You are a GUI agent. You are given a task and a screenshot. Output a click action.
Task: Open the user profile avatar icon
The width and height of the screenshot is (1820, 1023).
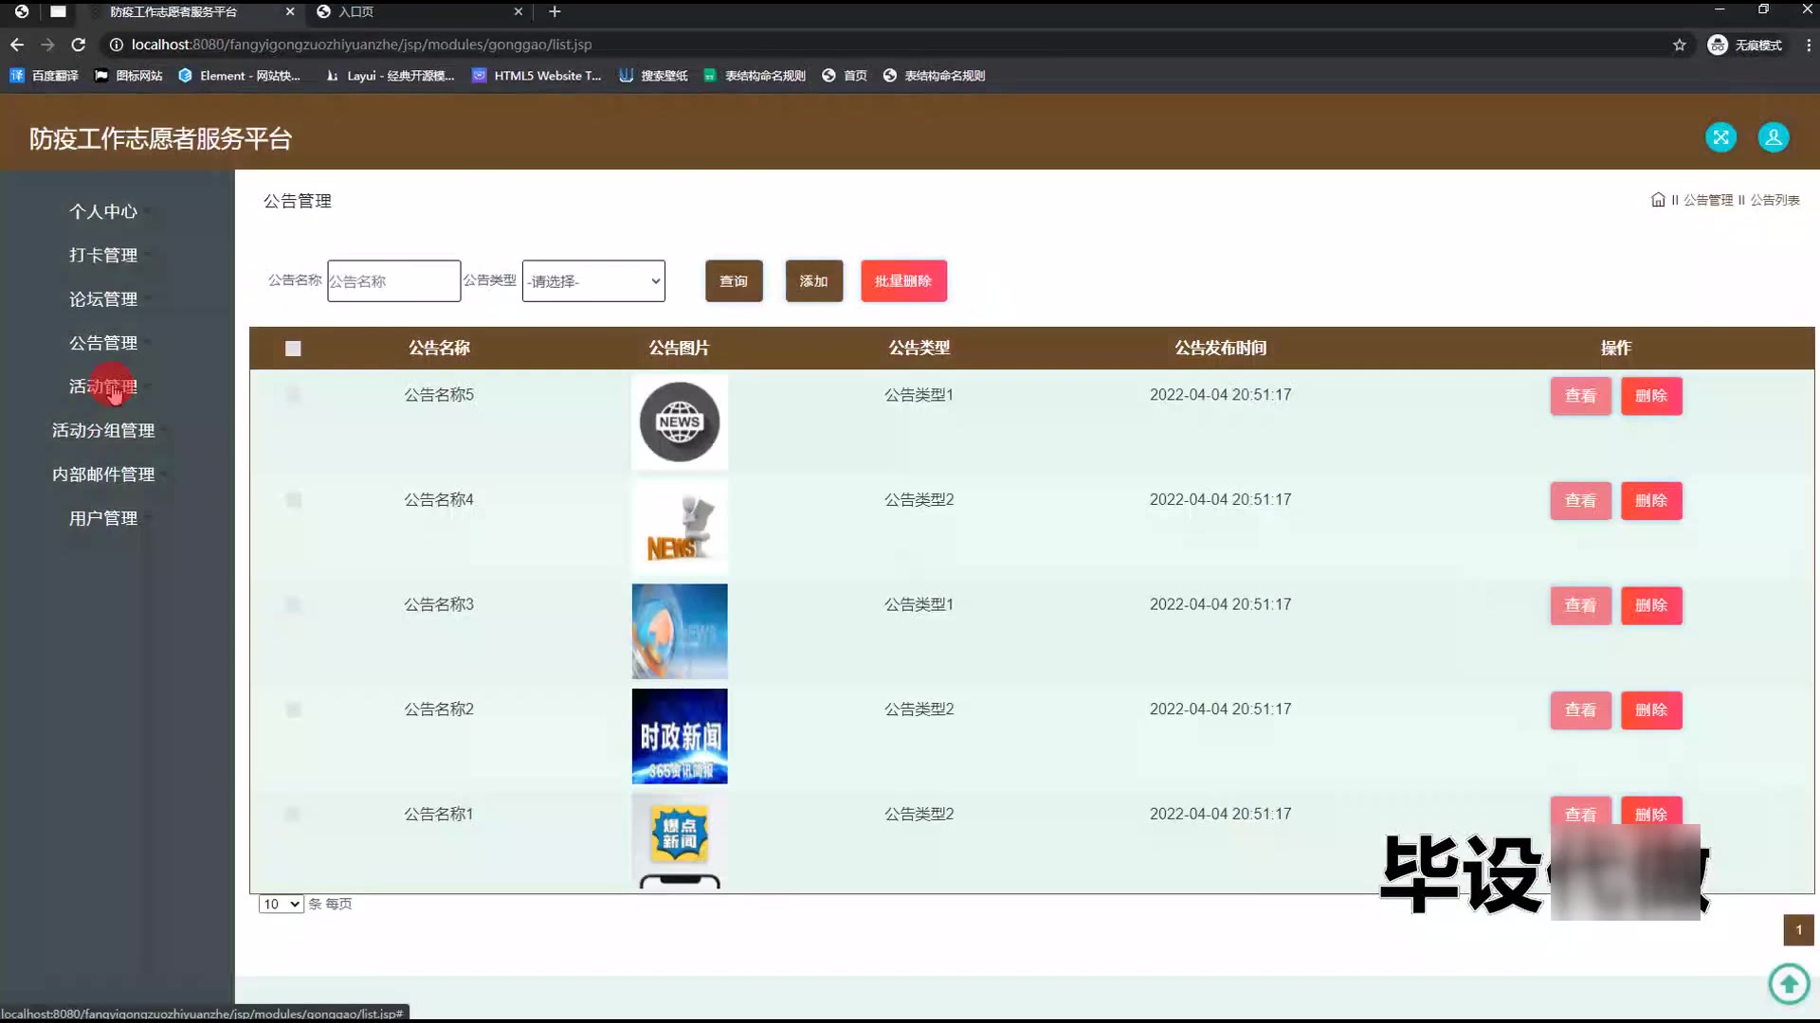click(1773, 137)
